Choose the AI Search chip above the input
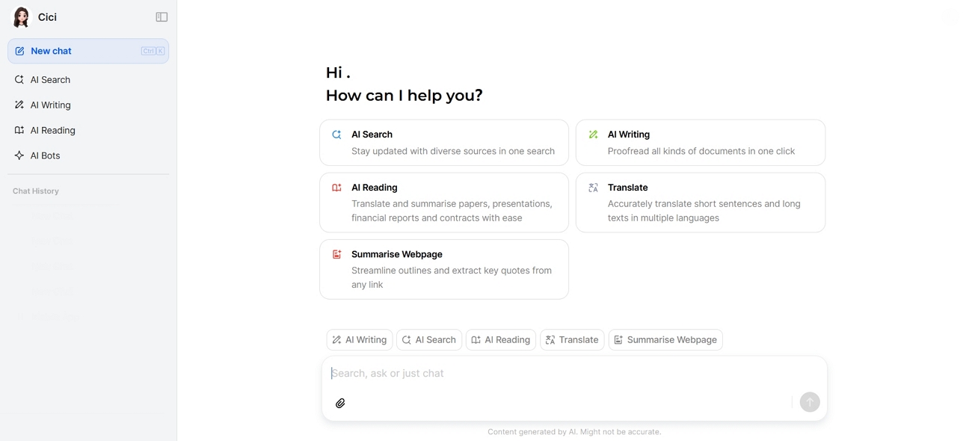The height and width of the screenshot is (441, 972). (x=429, y=340)
